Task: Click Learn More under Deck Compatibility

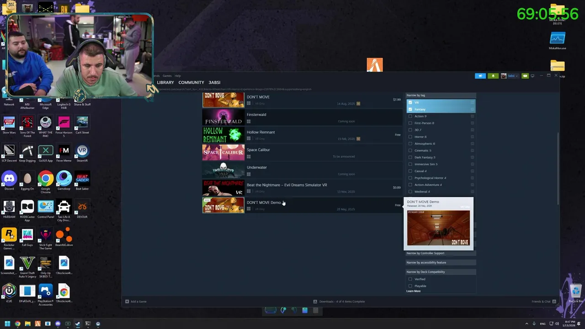Action: 413,291
